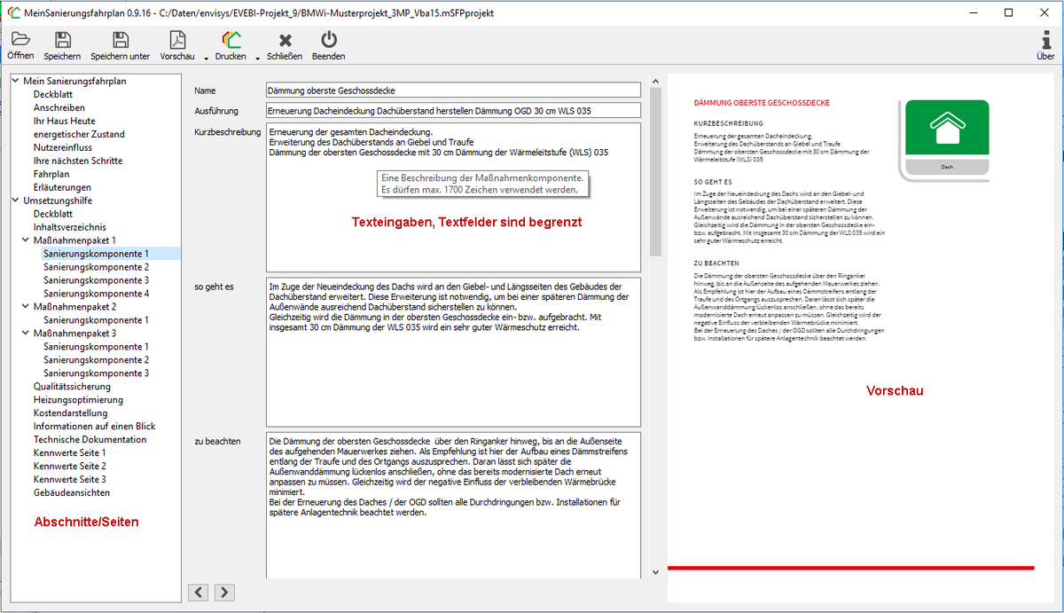Open Ihre nächsten Schritte page

click(x=78, y=161)
